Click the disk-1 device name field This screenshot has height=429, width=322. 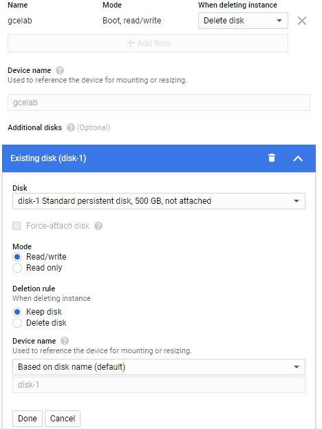tap(159, 385)
